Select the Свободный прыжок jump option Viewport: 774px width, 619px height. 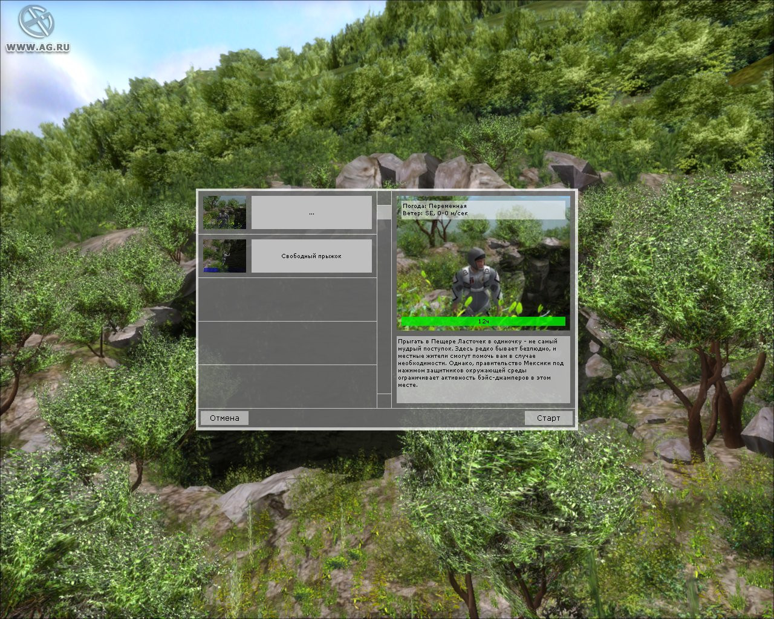(x=311, y=256)
